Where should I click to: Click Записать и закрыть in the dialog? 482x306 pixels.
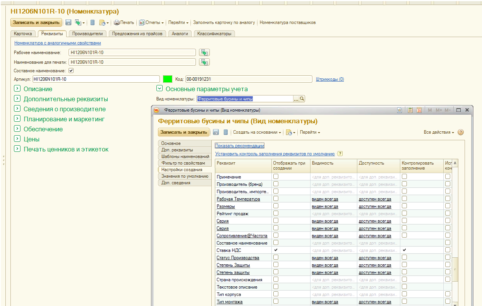(x=184, y=132)
